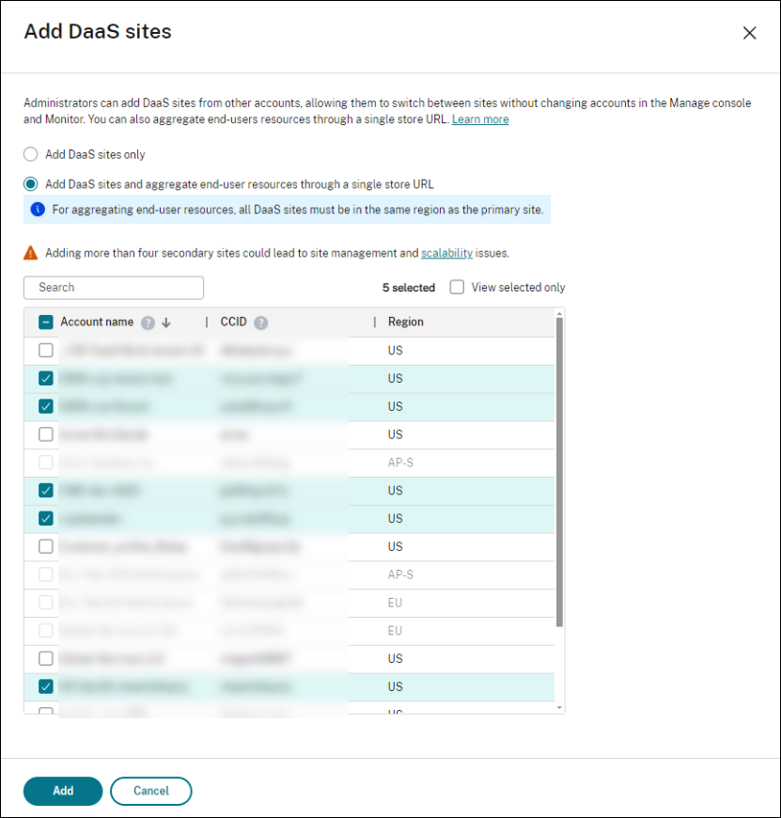Toggle the select-all header checkbox

click(46, 322)
